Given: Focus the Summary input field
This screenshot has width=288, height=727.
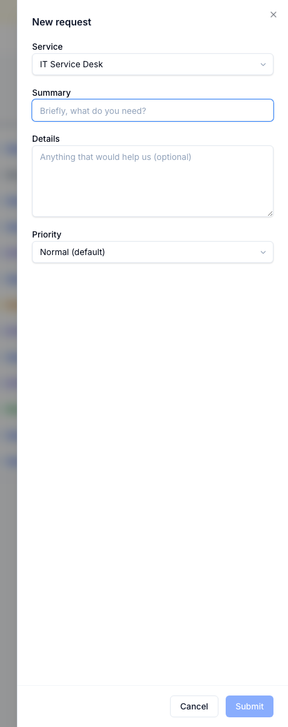Looking at the screenshot, I should tap(152, 110).
